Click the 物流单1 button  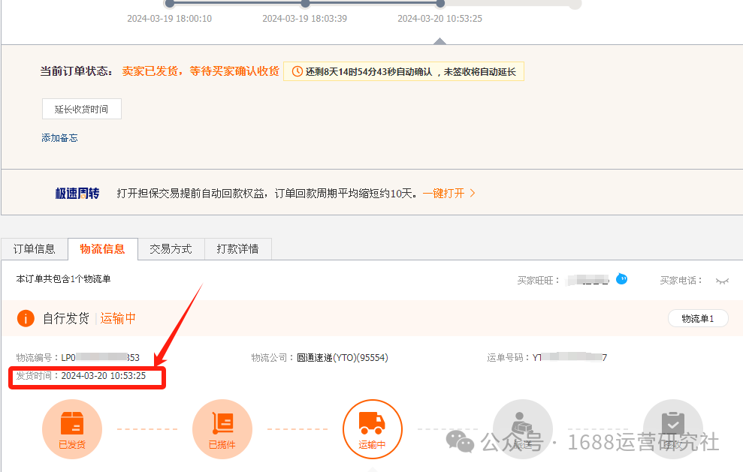pos(698,319)
